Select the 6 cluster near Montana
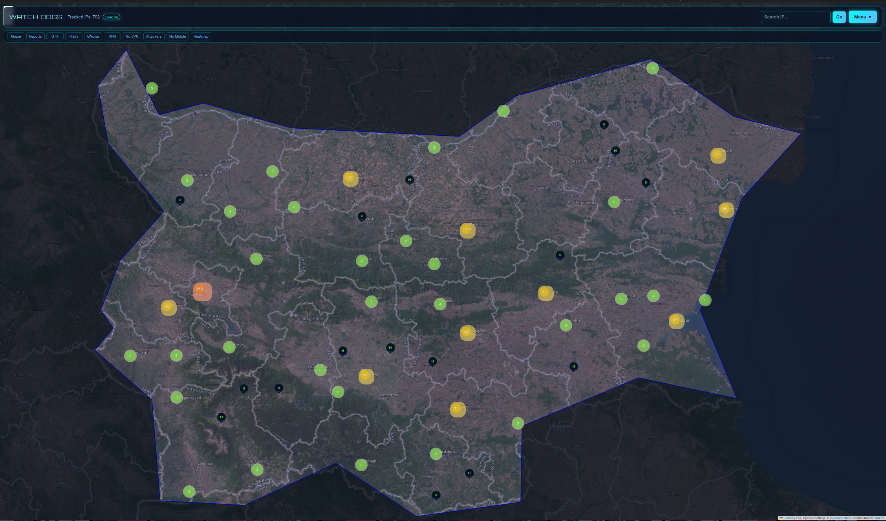 coord(187,180)
